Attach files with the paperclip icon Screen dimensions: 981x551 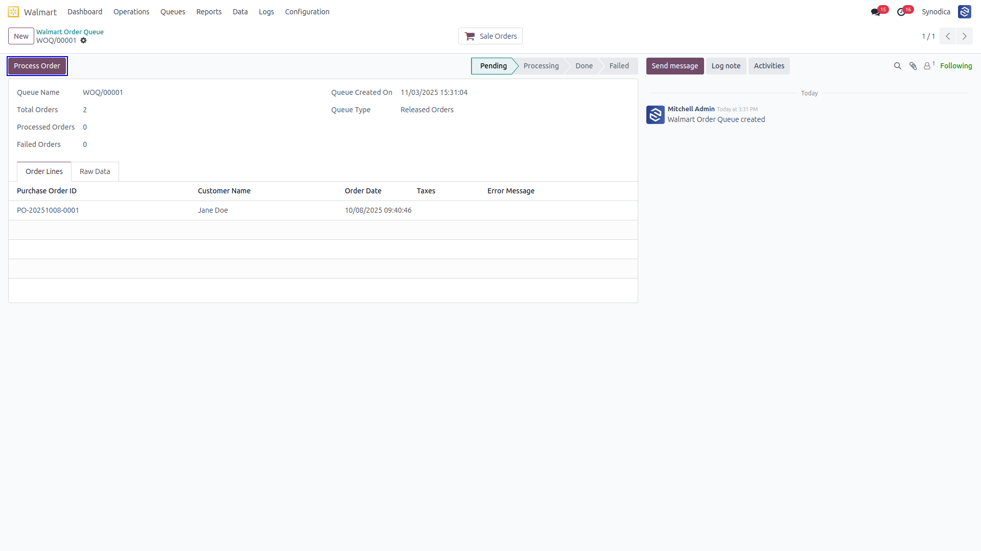tap(913, 66)
